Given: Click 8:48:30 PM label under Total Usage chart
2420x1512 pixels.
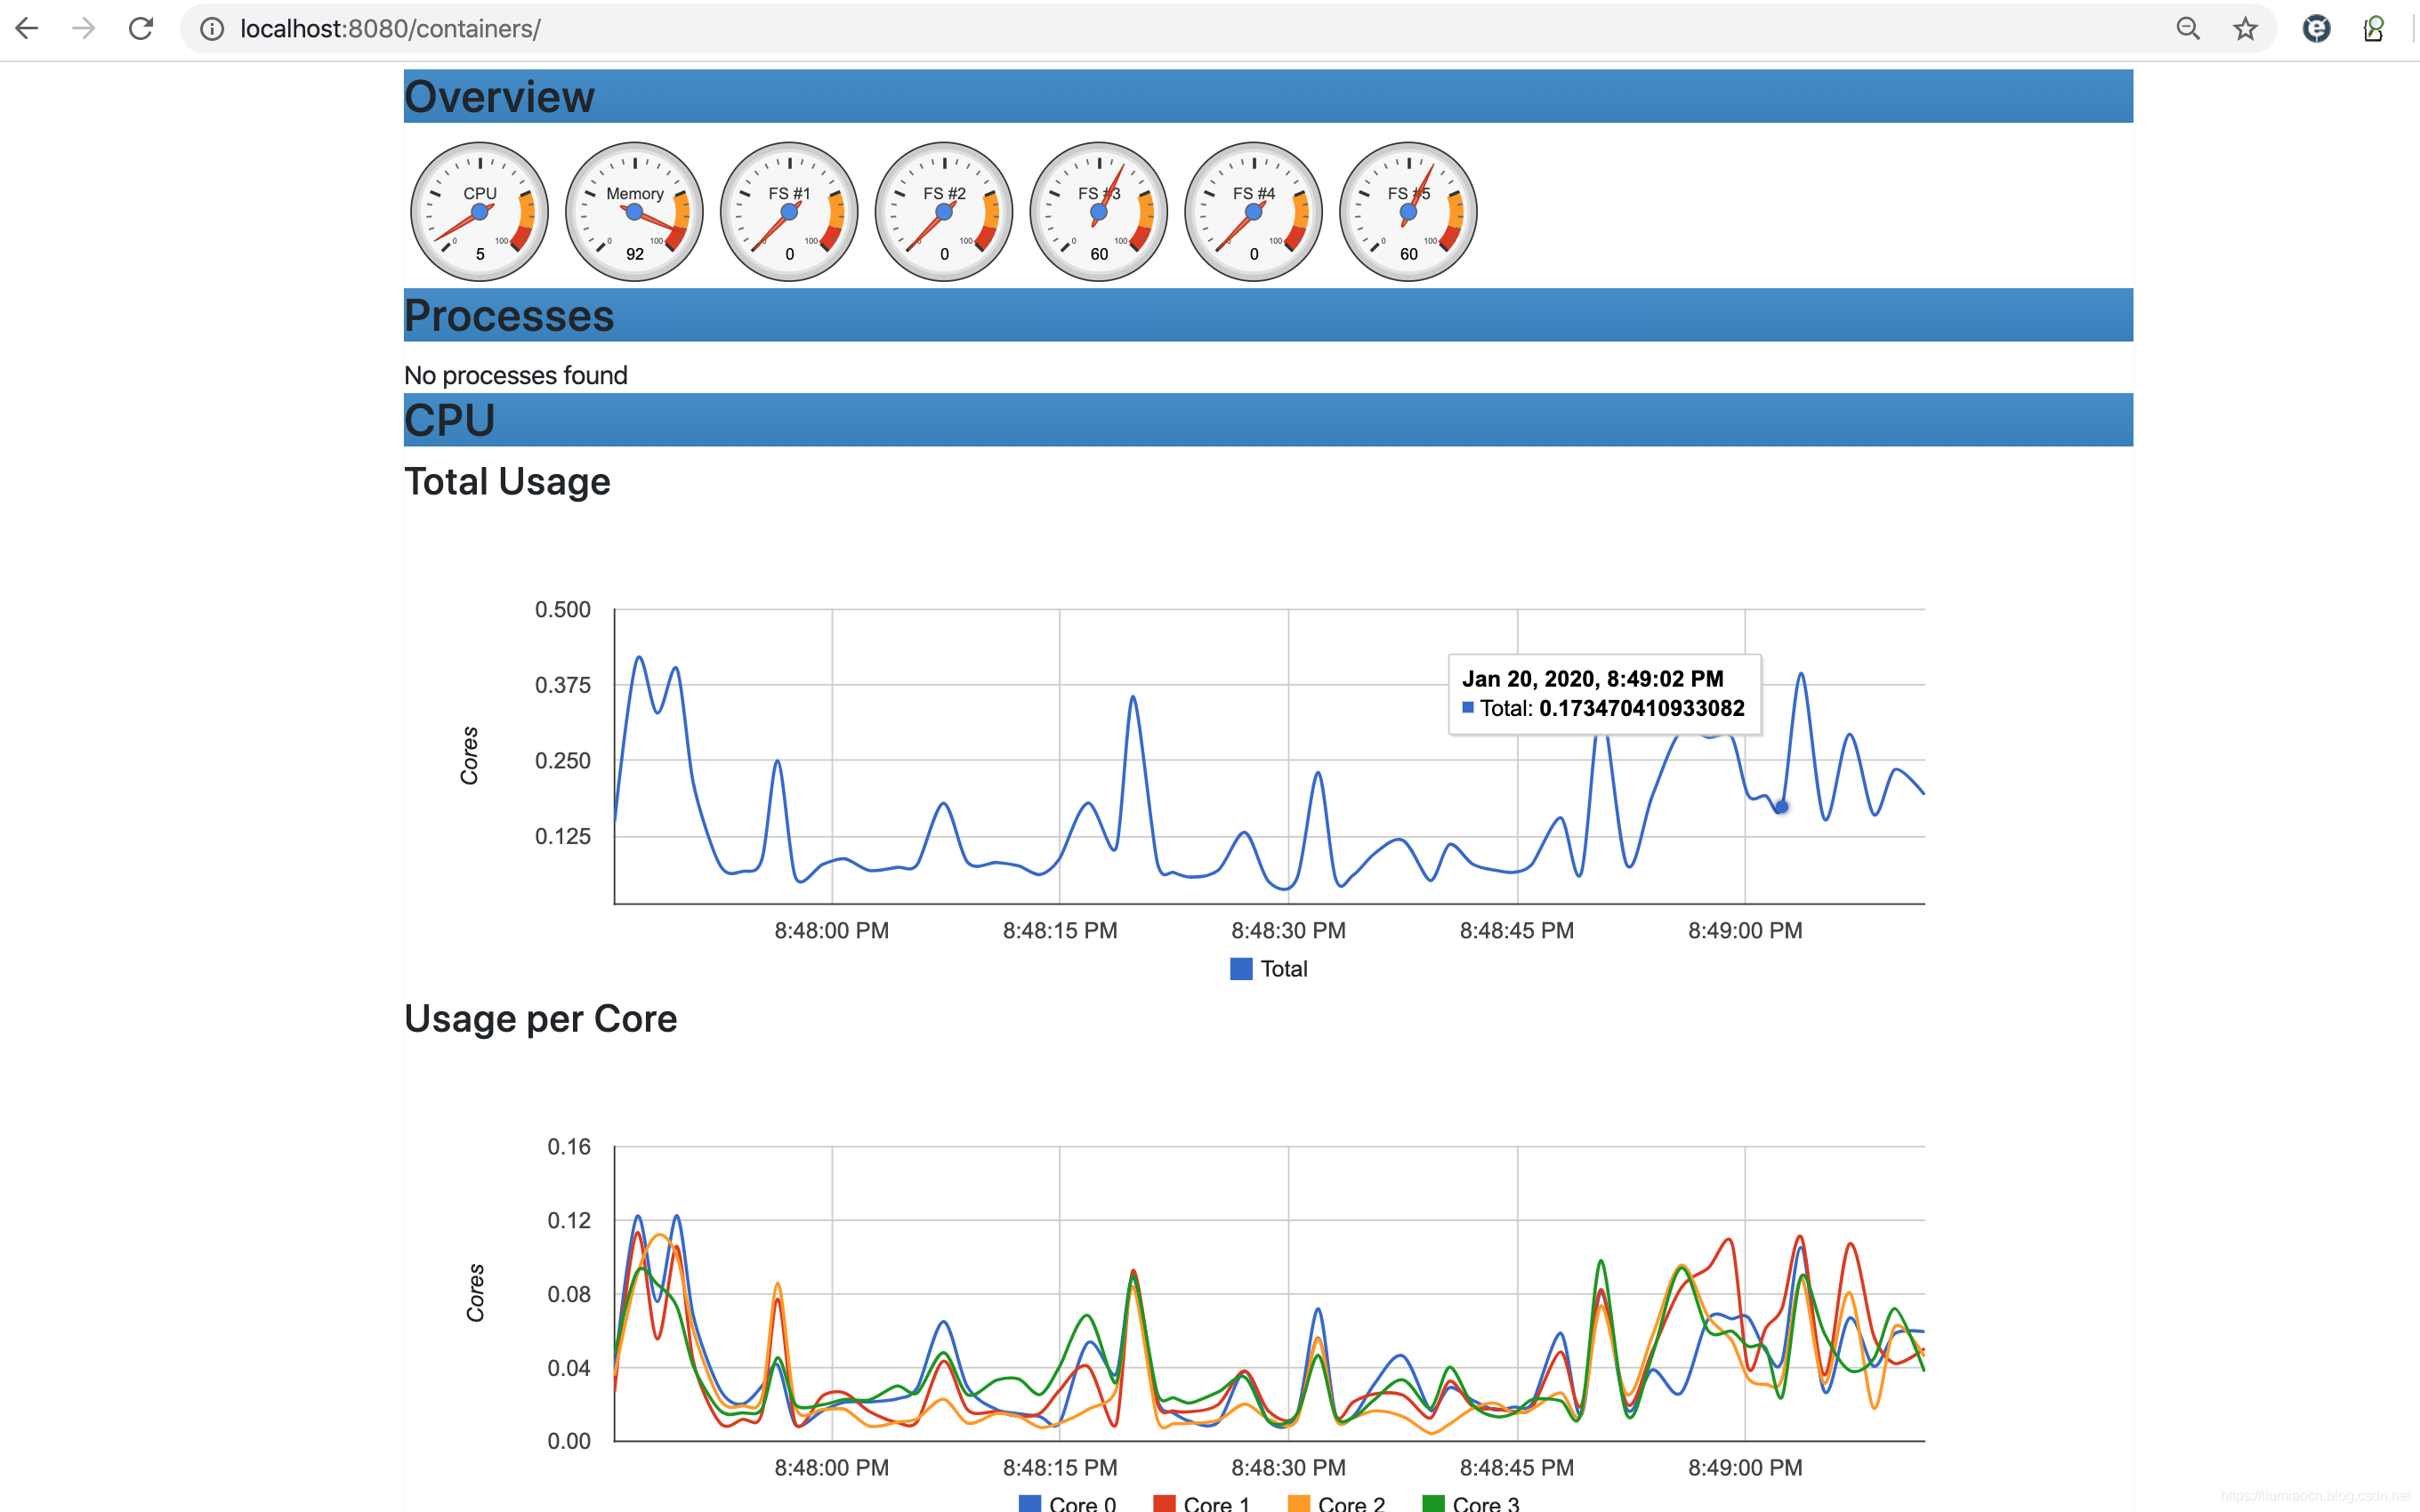Looking at the screenshot, I should (x=1289, y=931).
